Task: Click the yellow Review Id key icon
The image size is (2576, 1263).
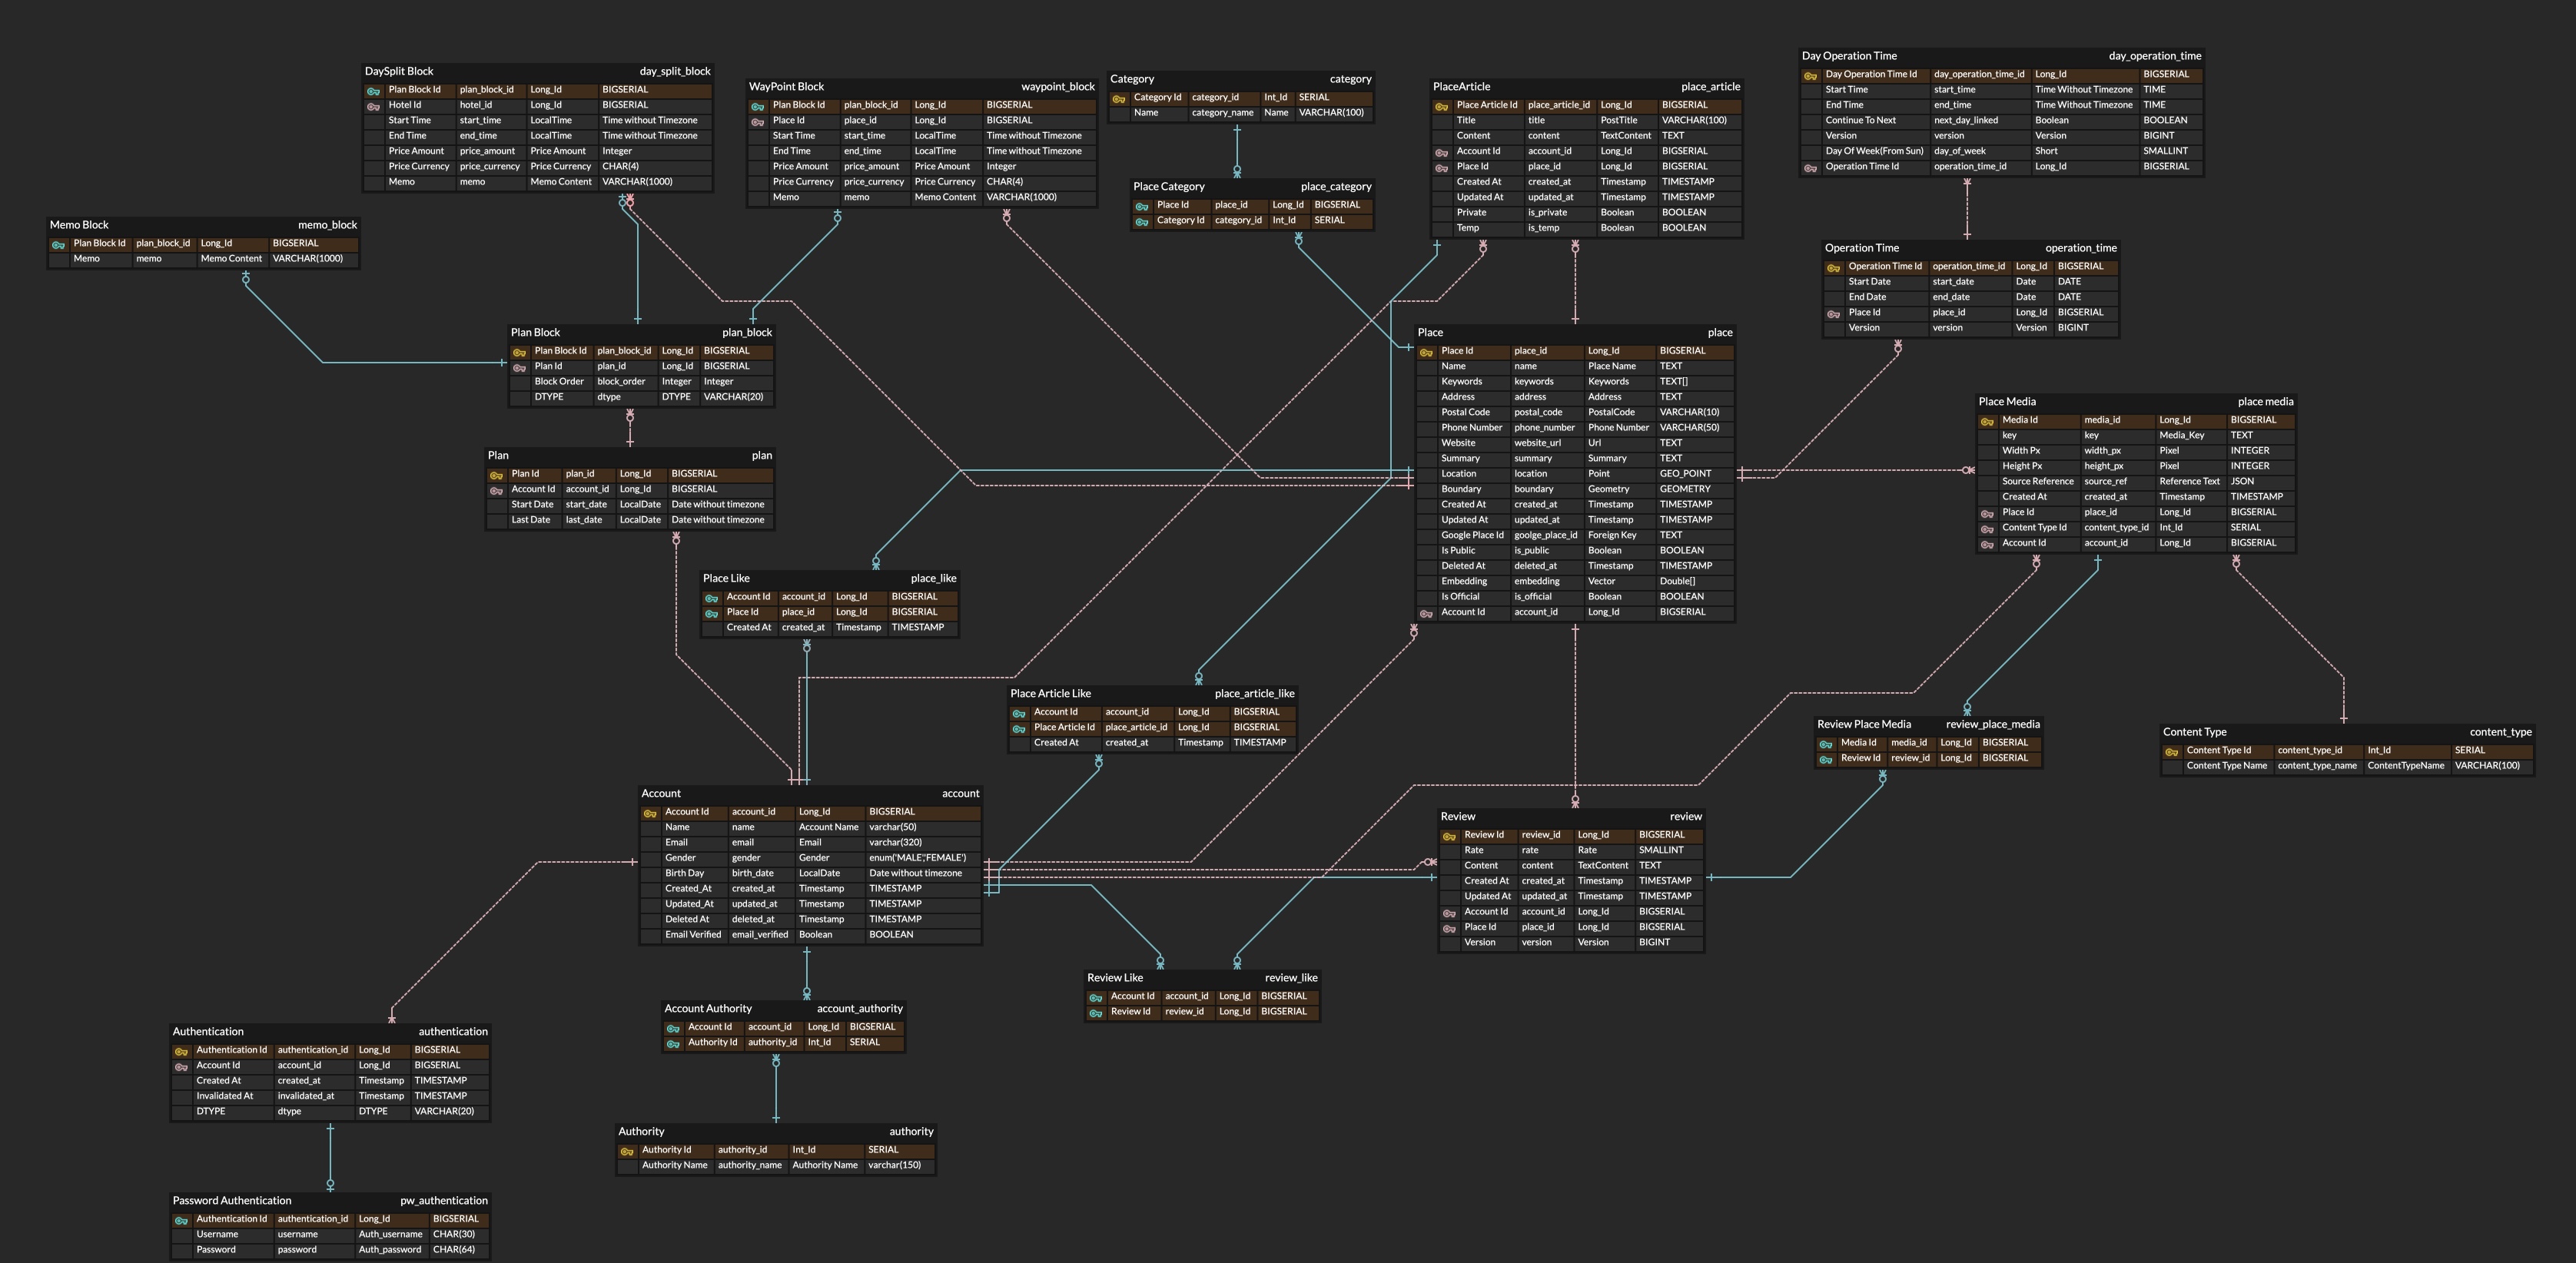Action: click(1449, 836)
